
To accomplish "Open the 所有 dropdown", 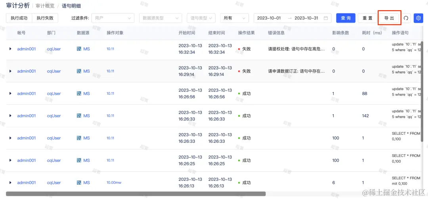I will point(235,18).
